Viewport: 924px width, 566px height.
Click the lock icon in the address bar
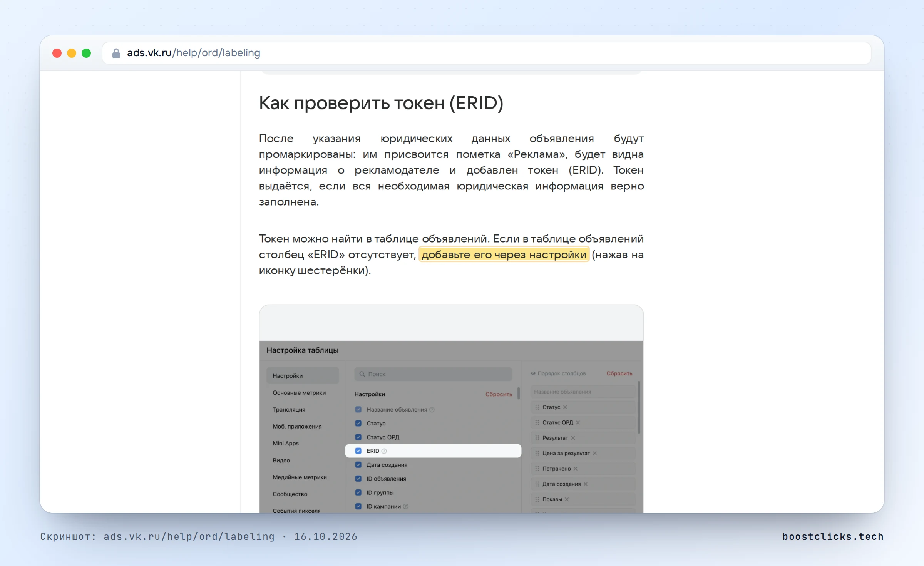116,53
